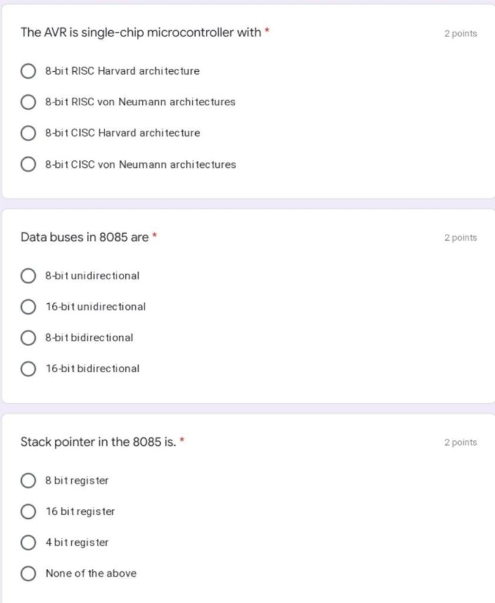
Task: Click the red required asterisk after Stack pointer
Action: pyautogui.click(x=182, y=440)
